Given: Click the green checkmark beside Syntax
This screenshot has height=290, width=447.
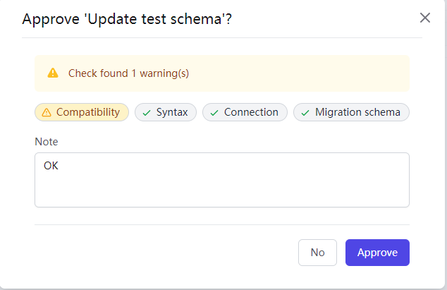Looking at the screenshot, I should click(147, 113).
